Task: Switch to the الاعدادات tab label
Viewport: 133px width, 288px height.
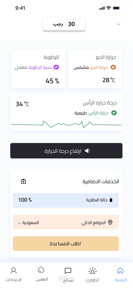Action: (13, 280)
